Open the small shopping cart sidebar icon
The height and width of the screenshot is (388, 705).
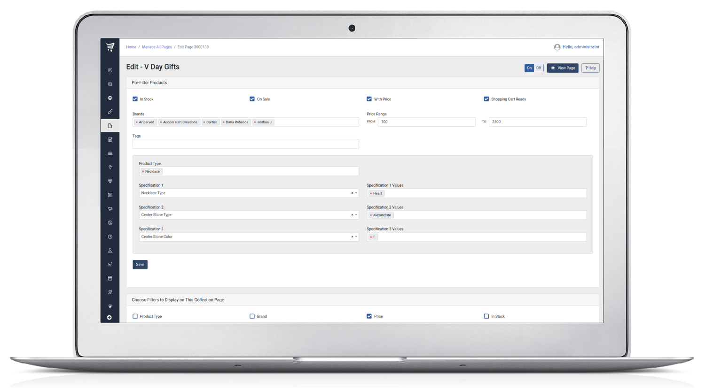pos(110,264)
